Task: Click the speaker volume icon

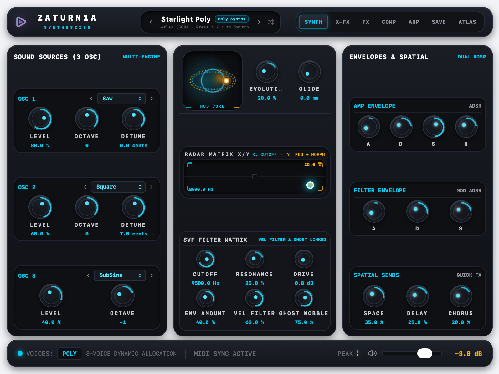Action: (372, 353)
